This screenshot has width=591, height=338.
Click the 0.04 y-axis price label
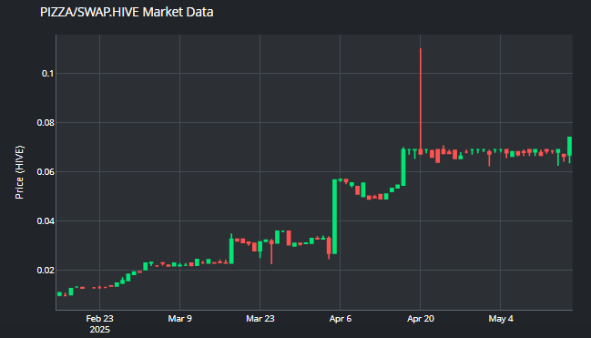tap(46, 221)
